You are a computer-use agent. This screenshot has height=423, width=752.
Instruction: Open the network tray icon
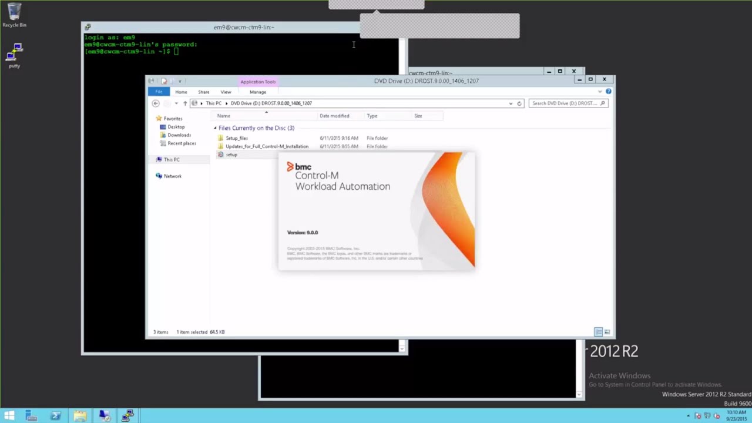coord(706,416)
